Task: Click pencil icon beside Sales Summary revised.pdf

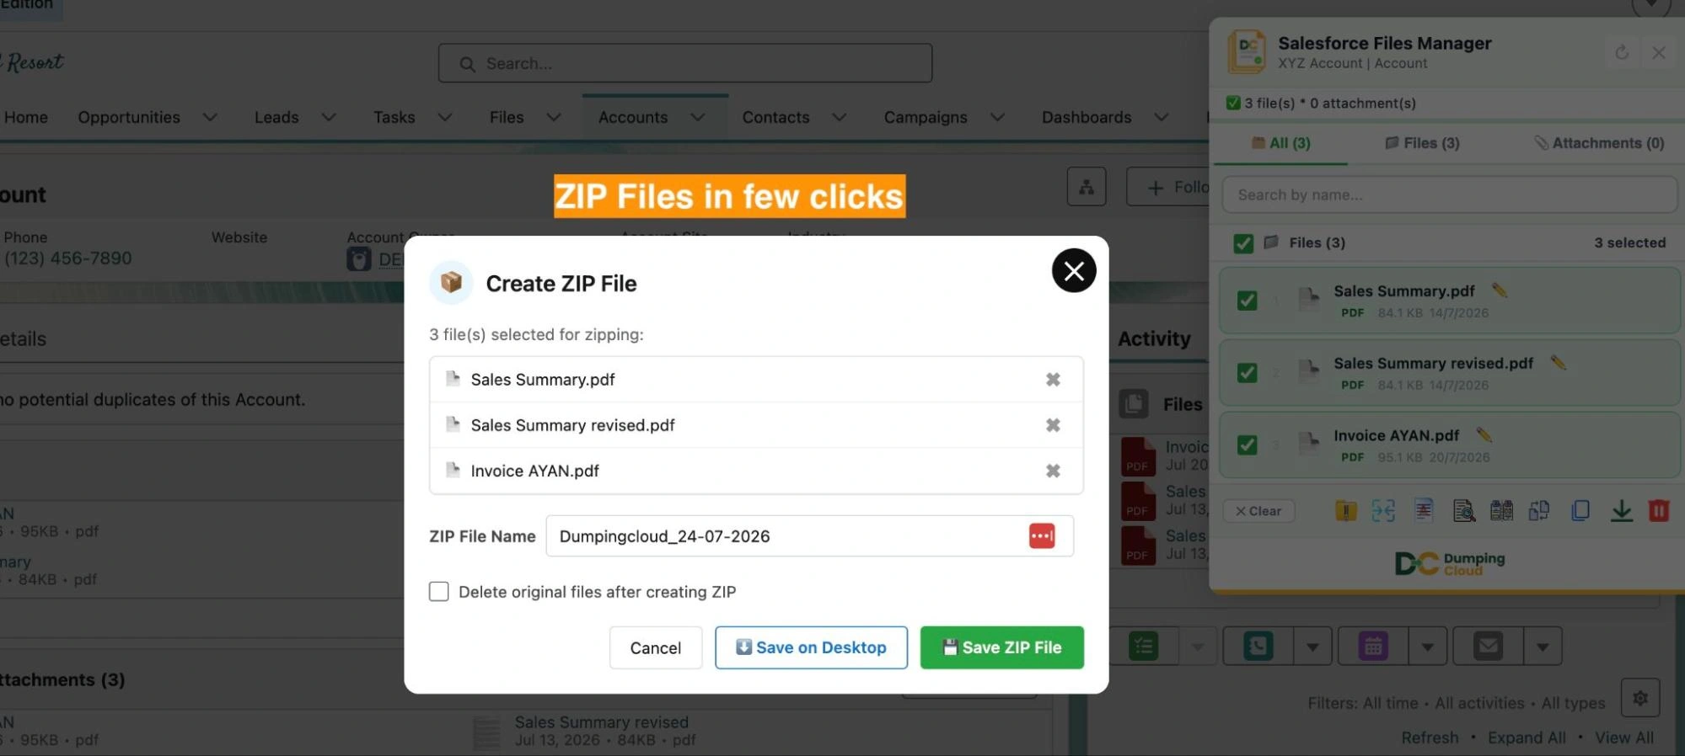Action: (1558, 363)
